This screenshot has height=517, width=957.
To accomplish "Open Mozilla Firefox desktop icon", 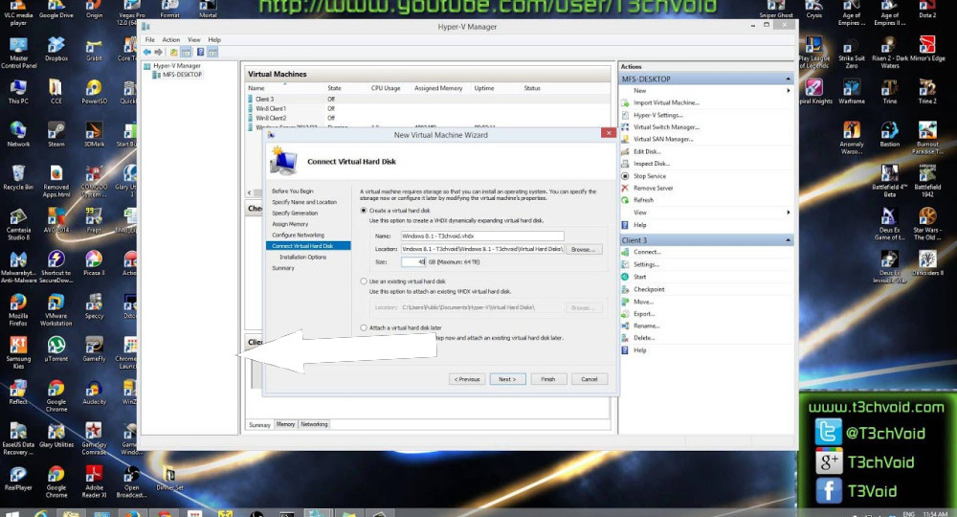I will [18, 310].
